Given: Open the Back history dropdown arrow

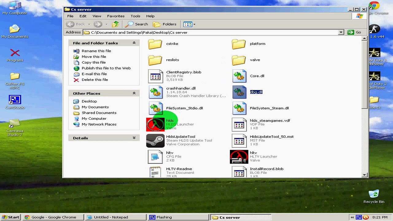Looking at the screenshot, I should coord(89,24).
